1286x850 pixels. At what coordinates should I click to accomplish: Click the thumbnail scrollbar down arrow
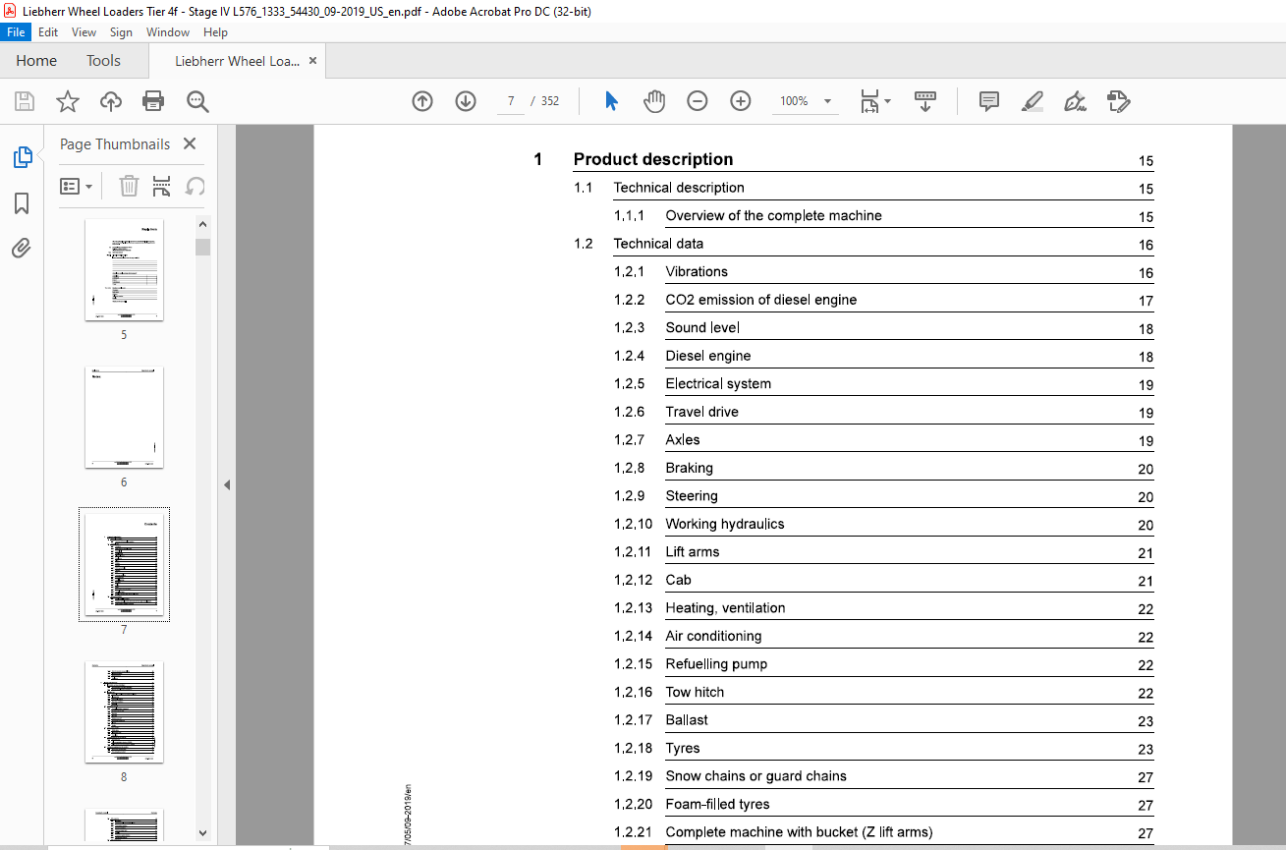[202, 831]
